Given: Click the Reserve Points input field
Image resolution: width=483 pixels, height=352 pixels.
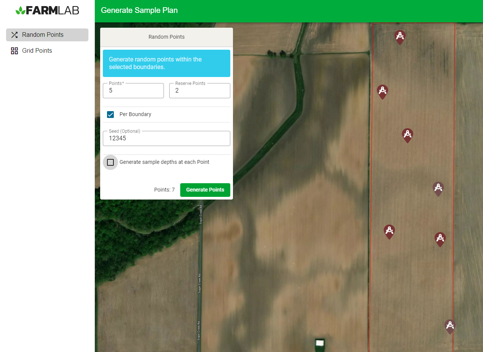Looking at the screenshot, I should 200,91.
